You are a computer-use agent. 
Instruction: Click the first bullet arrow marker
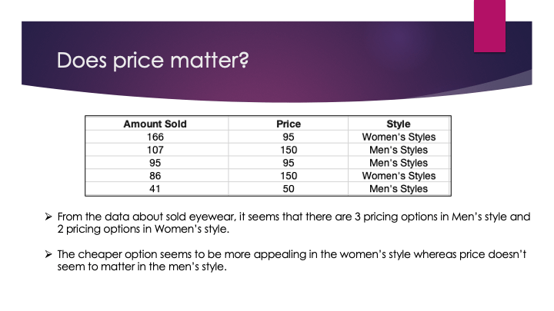pos(49,217)
